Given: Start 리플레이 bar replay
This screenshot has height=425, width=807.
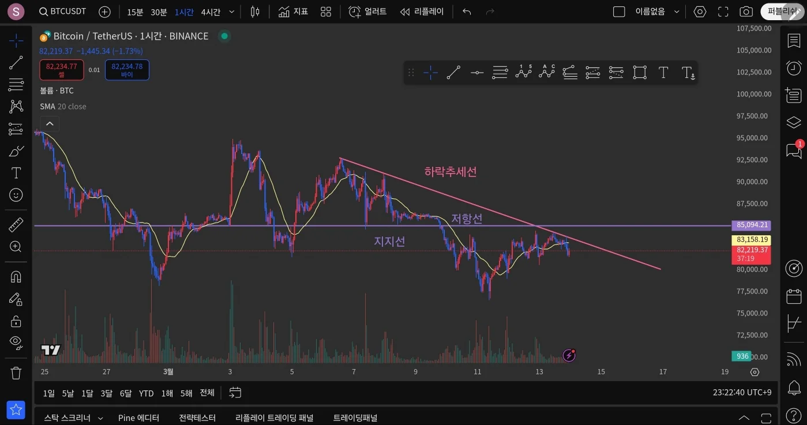Looking at the screenshot, I should click(422, 12).
